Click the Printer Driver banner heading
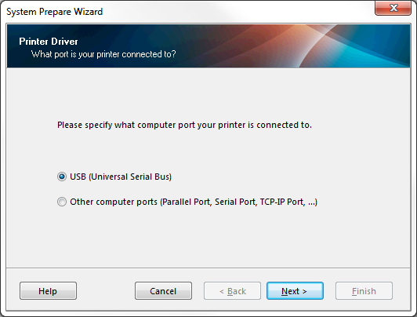 tap(49, 42)
